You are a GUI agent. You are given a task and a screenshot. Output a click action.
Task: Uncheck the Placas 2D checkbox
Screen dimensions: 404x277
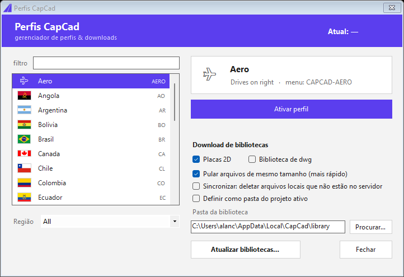click(196, 159)
